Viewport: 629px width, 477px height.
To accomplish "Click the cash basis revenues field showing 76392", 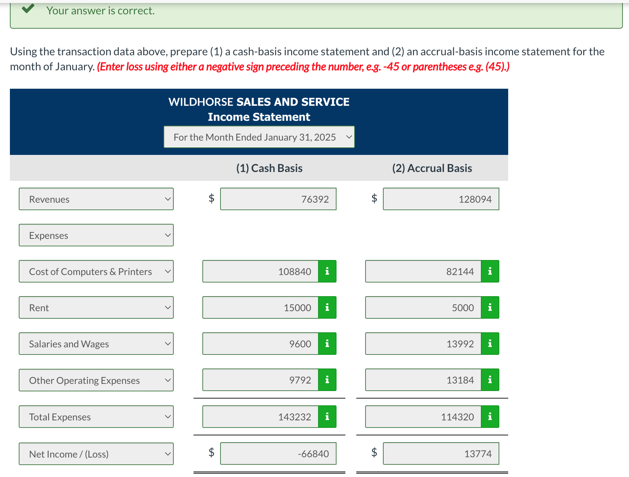I will point(278,199).
